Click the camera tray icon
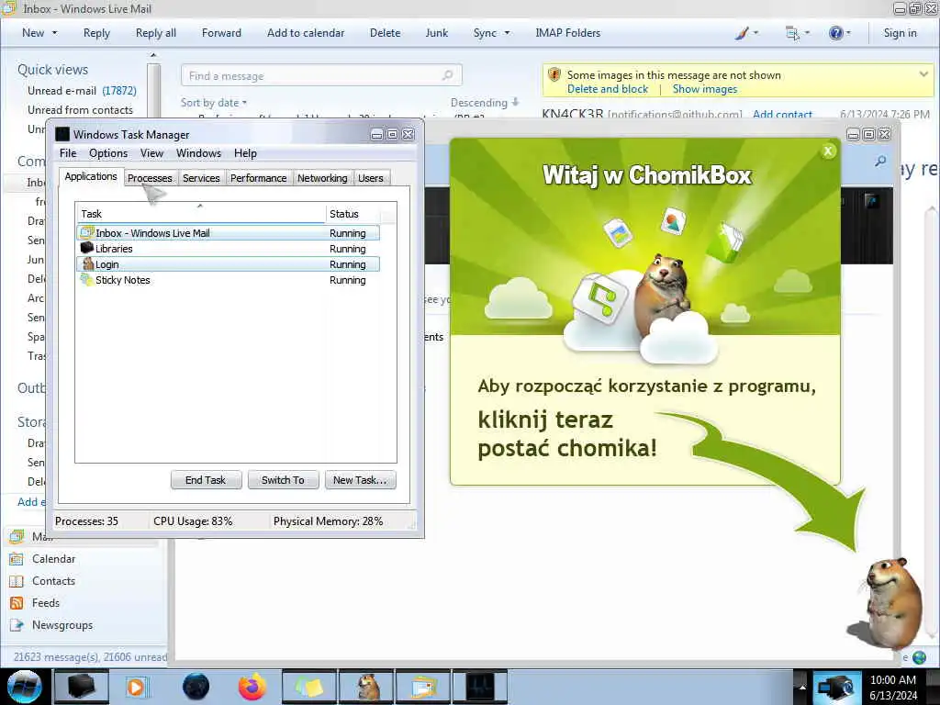This screenshot has width=940, height=705. click(835, 687)
